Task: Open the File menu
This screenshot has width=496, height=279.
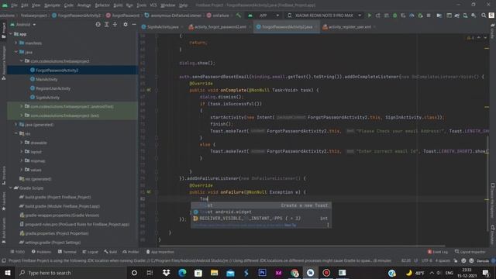Action: 14,5
